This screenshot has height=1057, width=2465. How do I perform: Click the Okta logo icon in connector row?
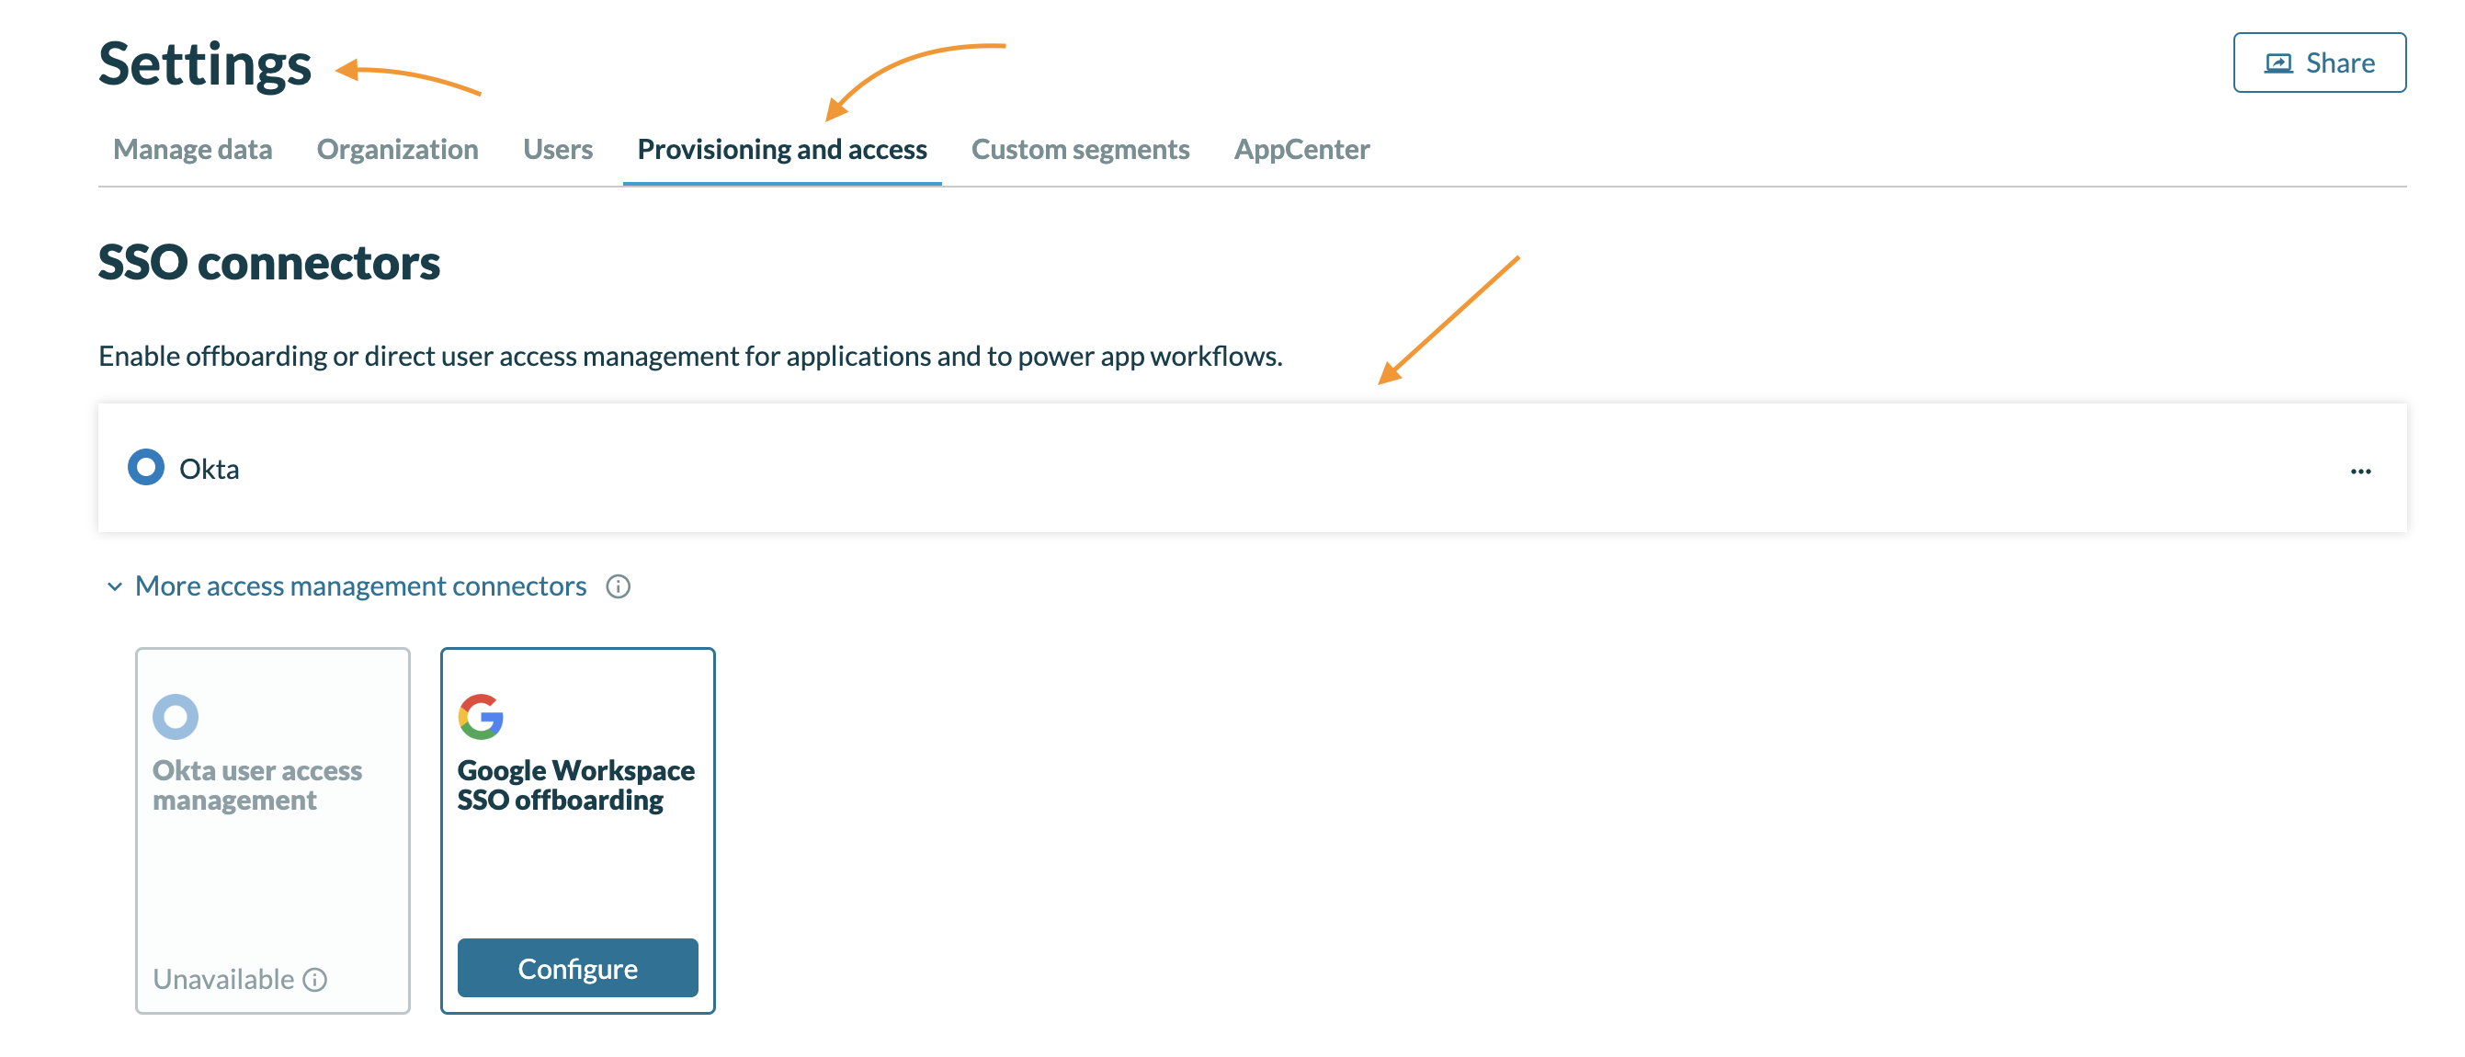(145, 468)
